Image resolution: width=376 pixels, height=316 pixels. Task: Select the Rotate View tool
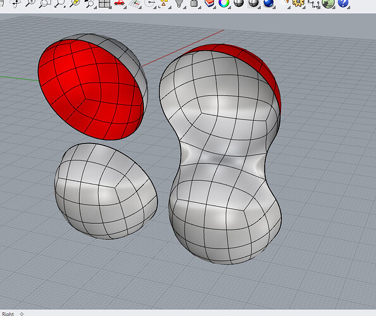point(16,3)
